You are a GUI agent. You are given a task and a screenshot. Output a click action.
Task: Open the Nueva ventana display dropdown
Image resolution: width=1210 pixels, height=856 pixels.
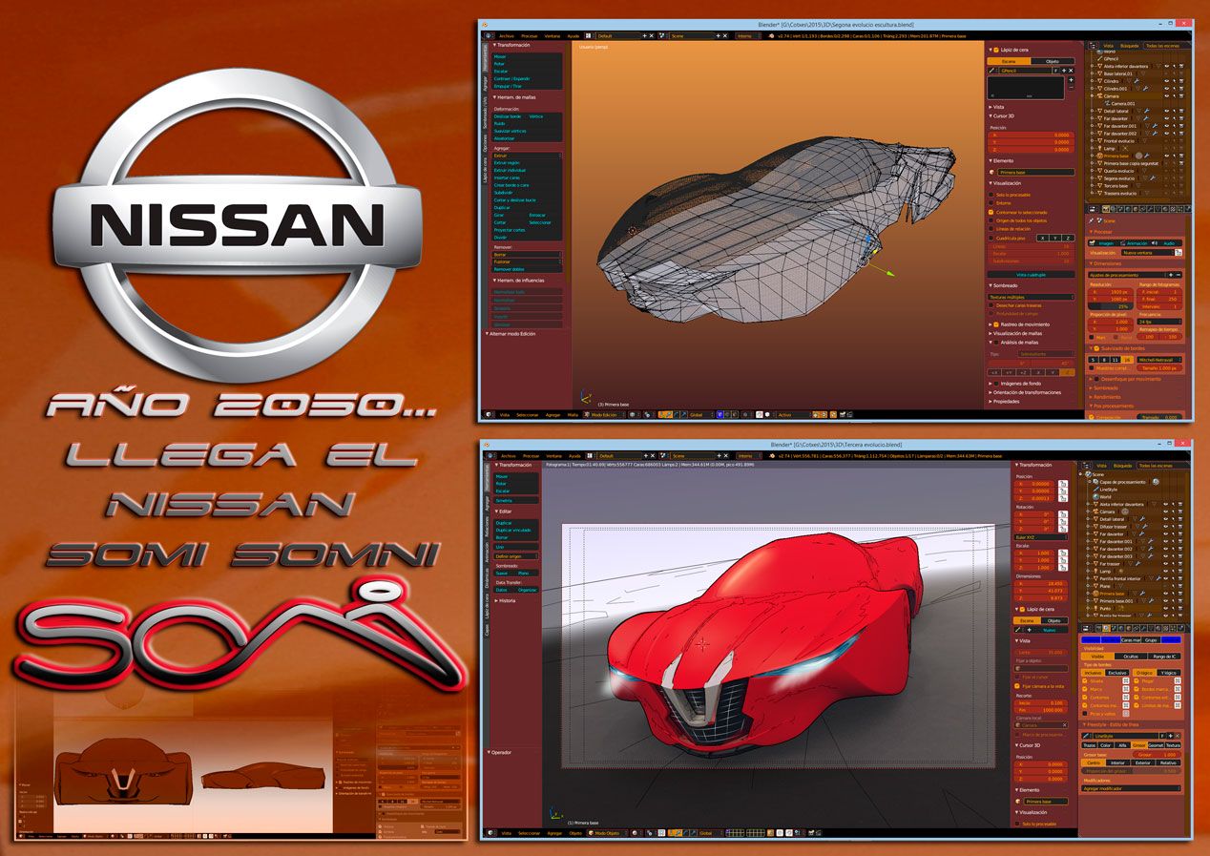coord(1147,253)
